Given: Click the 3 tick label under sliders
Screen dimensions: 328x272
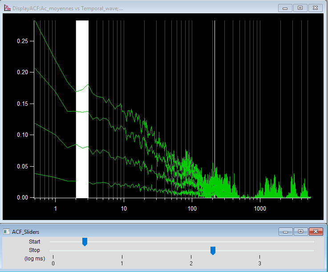Looking at the screenshot, I should pos(259,264).
